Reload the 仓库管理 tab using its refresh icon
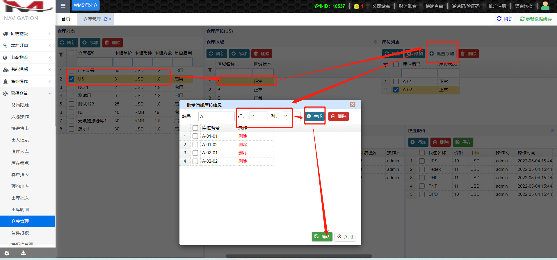The width and height of the screenshot is (557, 260). click(x=105, y=19)
